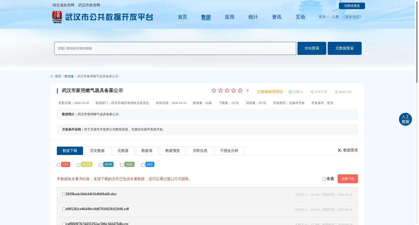Open the 数据使用协议 agreement link
Image resolution: width=419 pixels, height=225 pixels.
(270, 92)
